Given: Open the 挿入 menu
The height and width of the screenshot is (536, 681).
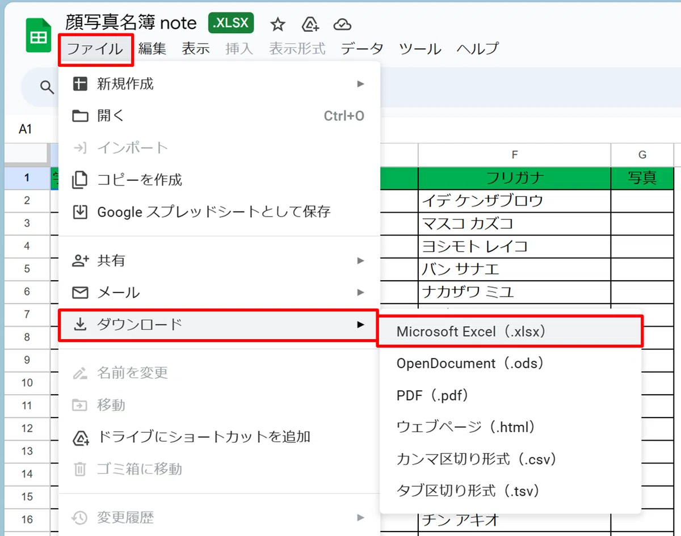Looking at the screenshot, I should coord(239,49).
